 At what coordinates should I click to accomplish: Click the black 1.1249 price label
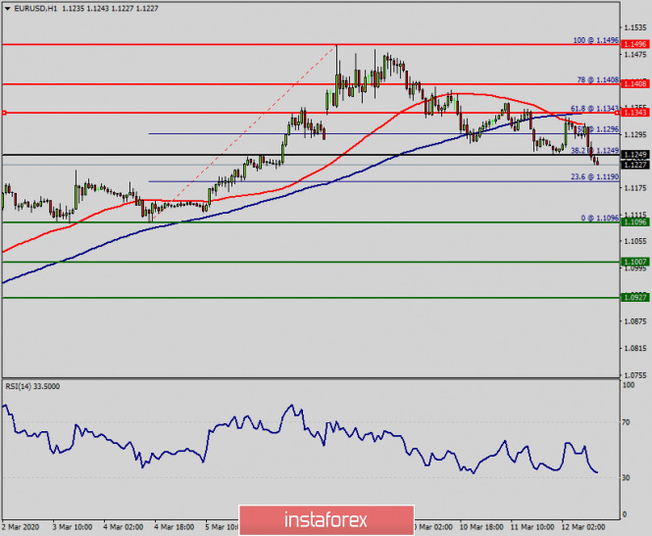(x=635, y=155)
